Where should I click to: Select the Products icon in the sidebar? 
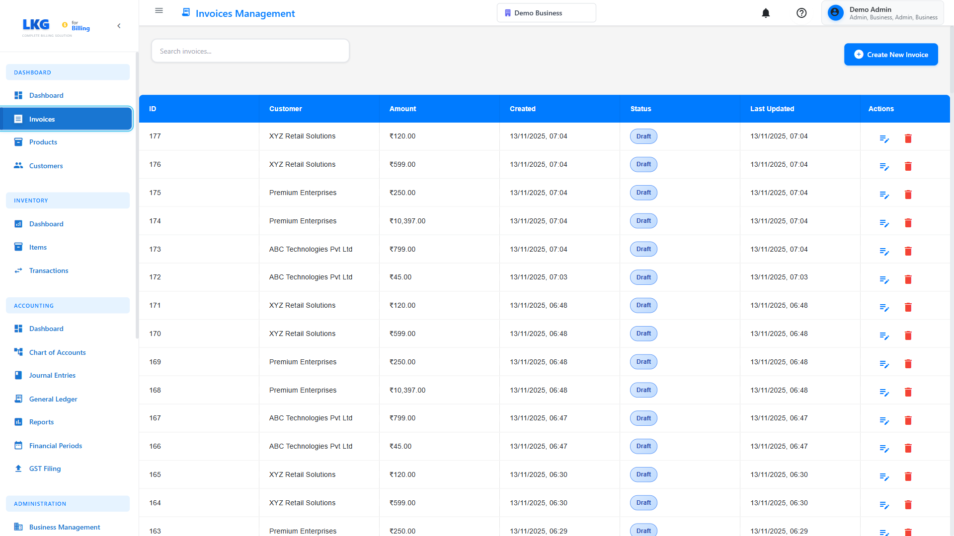18,142
